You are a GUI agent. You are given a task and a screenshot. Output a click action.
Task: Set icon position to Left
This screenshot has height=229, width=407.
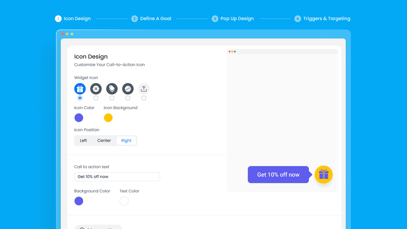83,140
